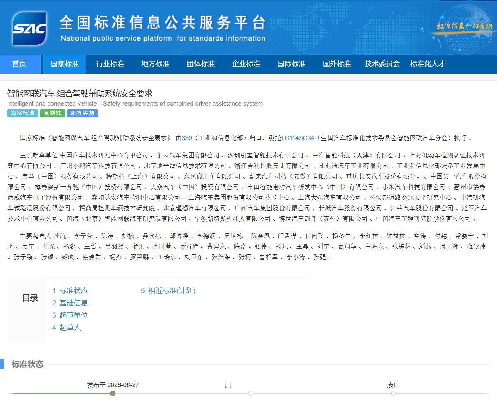Click the platform title 全国标准信息公共服务平台

pyautogui.click(x=162, y=23)
